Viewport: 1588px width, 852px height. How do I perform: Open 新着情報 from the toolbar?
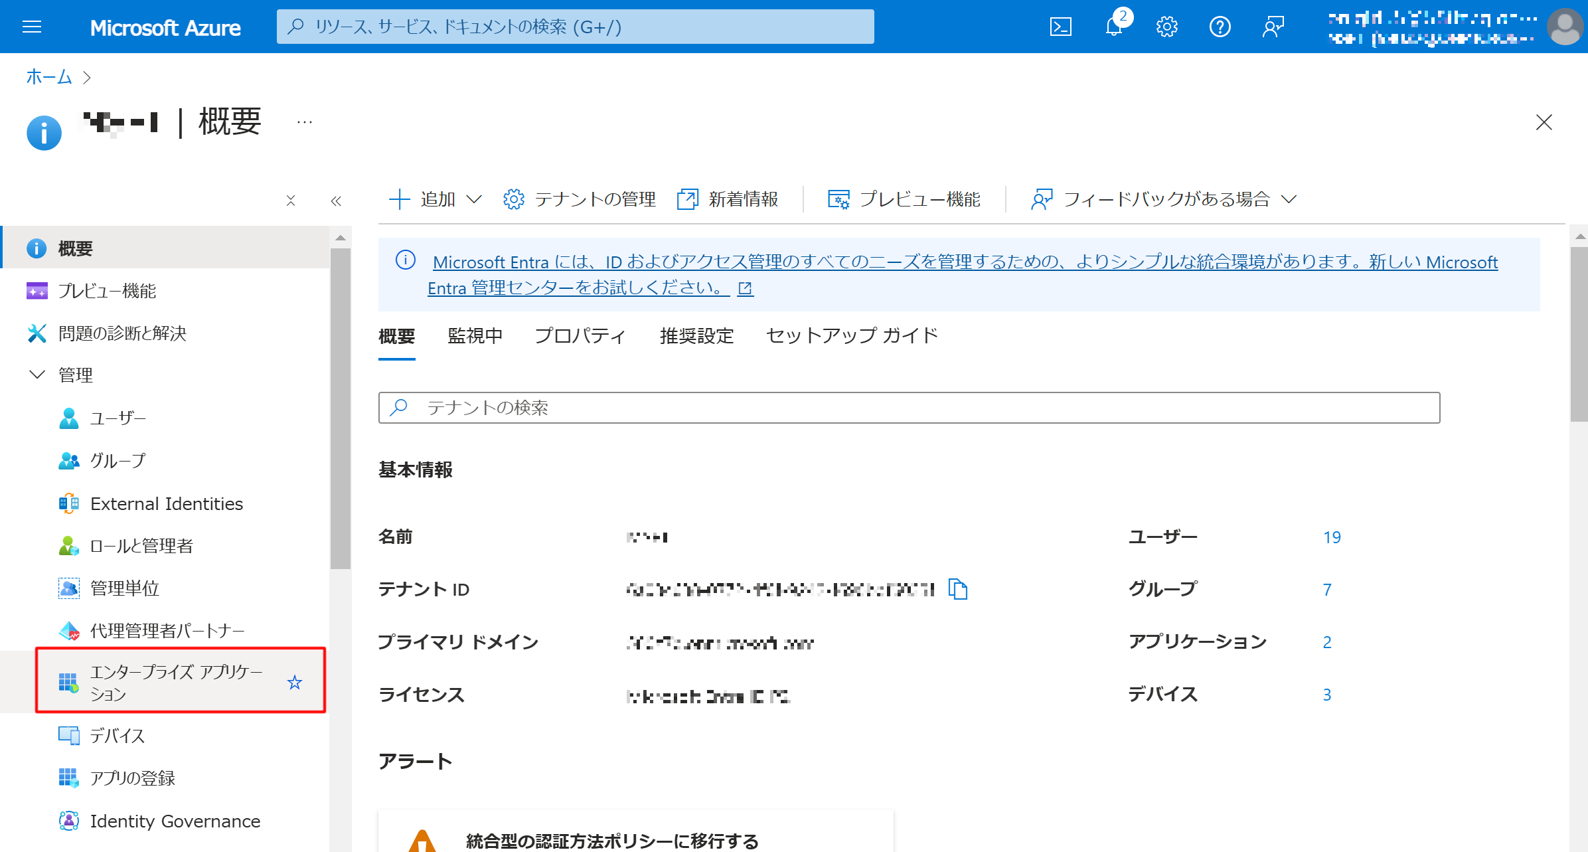point(727,199)
